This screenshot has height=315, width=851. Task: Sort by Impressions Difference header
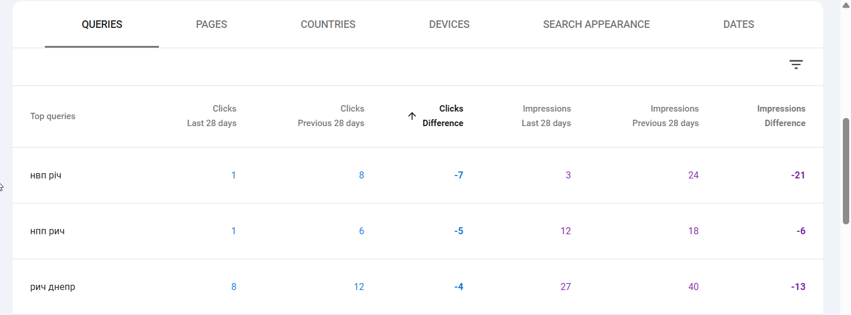click(781, 116)
